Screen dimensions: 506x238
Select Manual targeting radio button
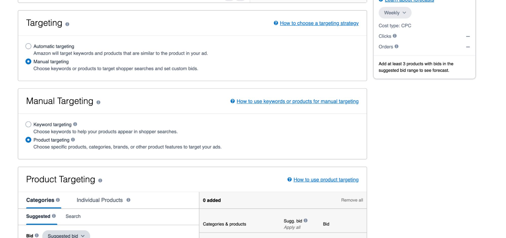(28, 62)
